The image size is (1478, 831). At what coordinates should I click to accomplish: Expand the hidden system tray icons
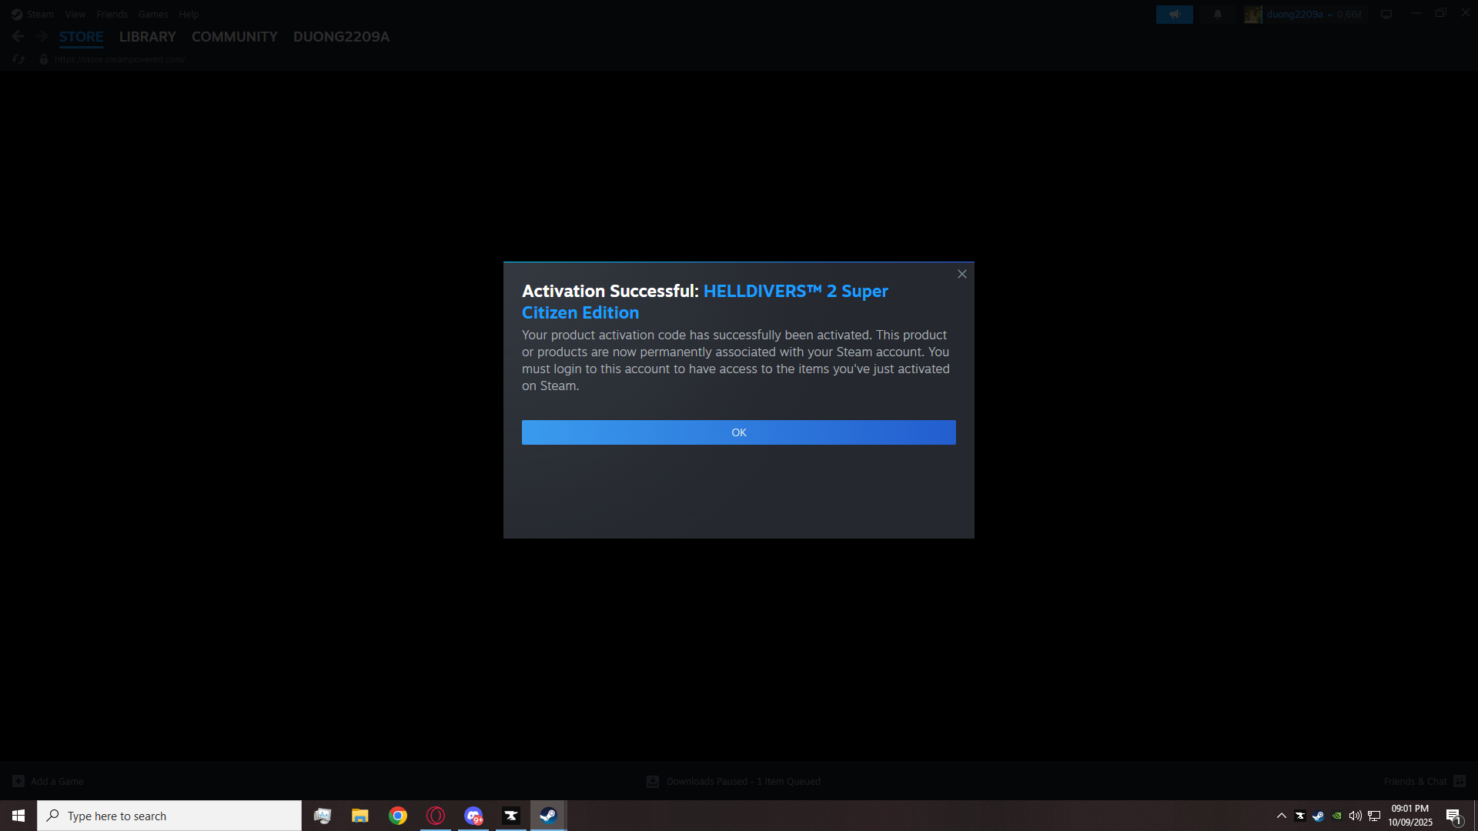tap(1281, 816)
